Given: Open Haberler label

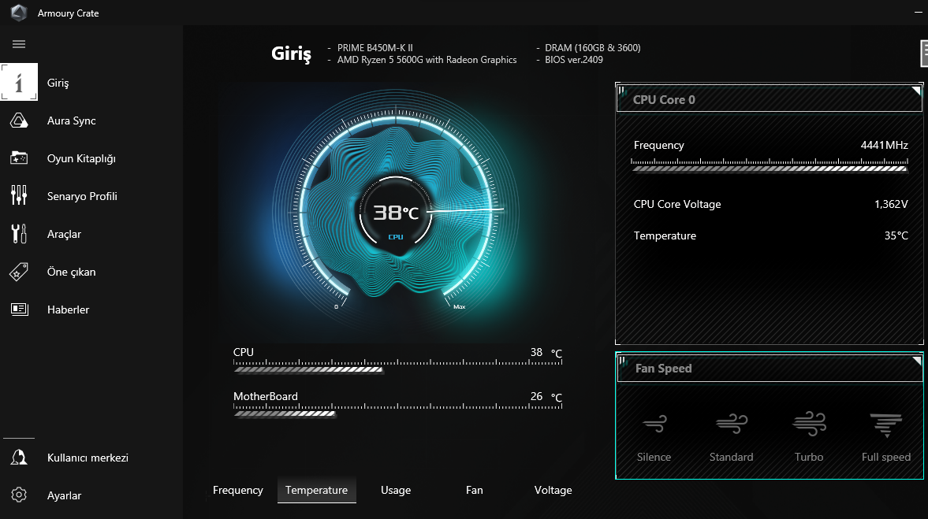Looking at the screenshot, I should coord(68,310).
